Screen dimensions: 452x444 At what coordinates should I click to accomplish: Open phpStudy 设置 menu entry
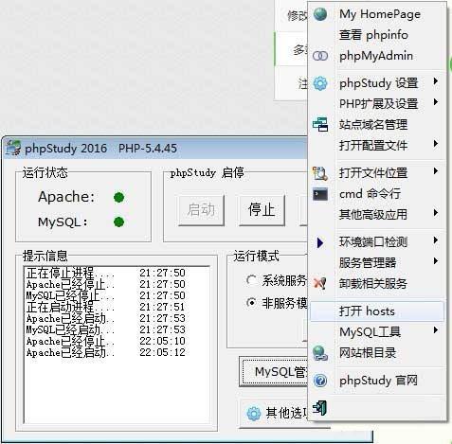click(377, 83)
